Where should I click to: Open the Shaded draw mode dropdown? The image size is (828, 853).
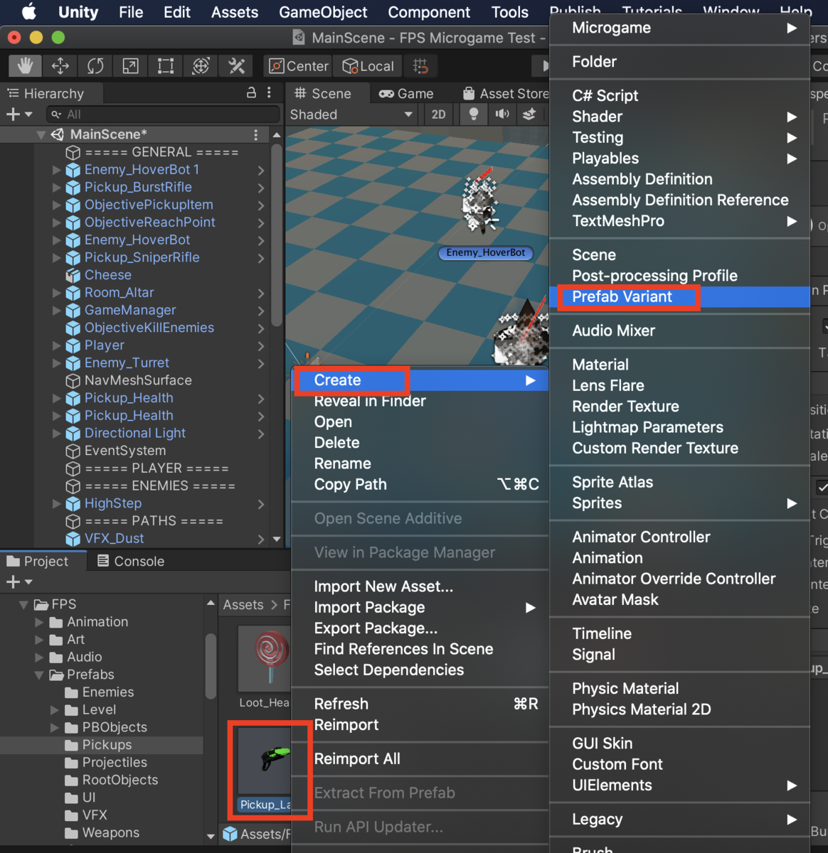(351, 114)
